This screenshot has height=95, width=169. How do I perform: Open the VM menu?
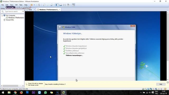click(x=16, y=5)
